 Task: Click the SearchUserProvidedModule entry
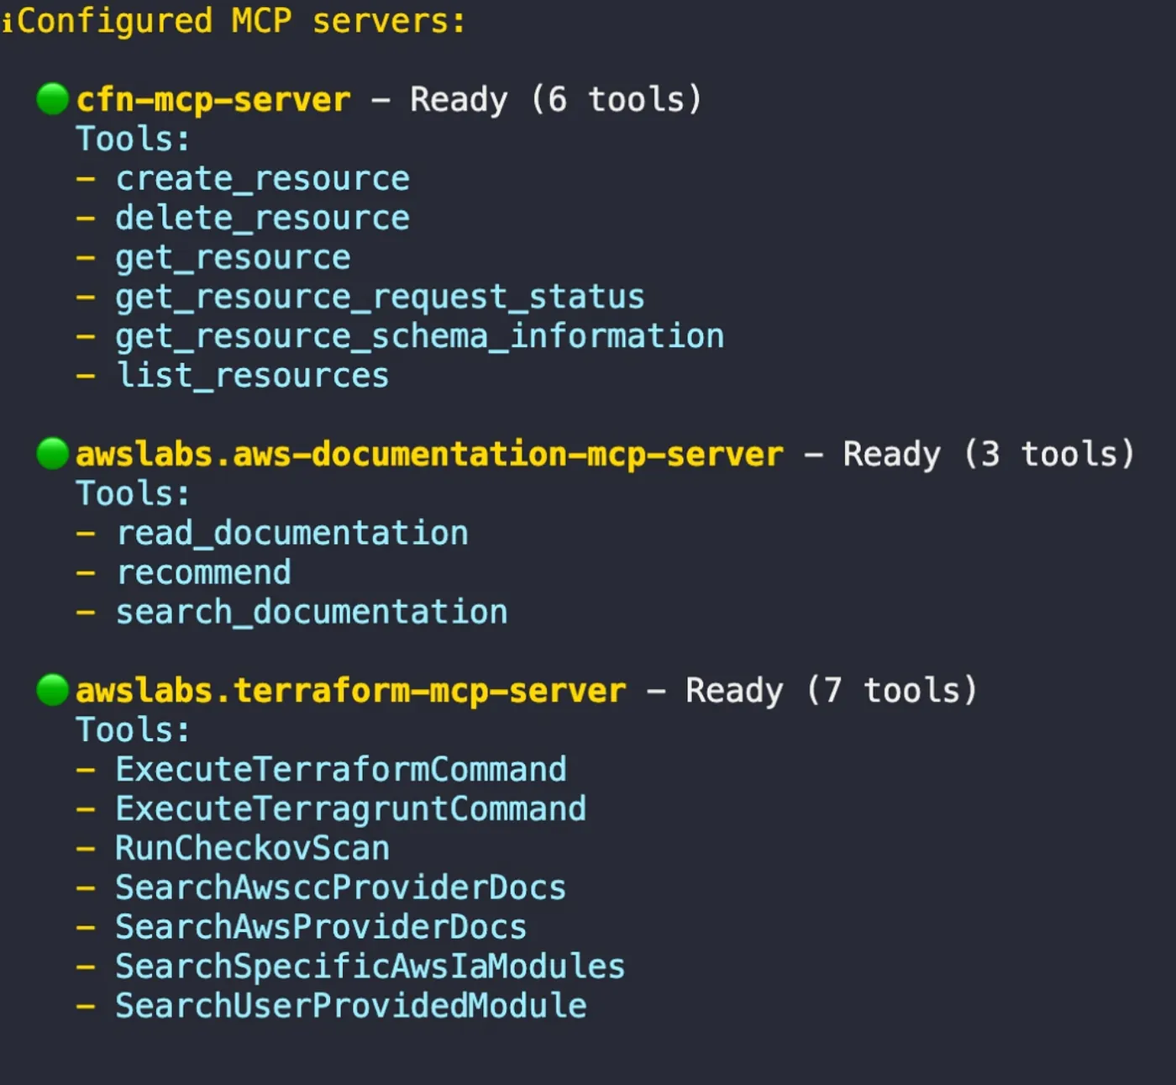[350, 1007]
